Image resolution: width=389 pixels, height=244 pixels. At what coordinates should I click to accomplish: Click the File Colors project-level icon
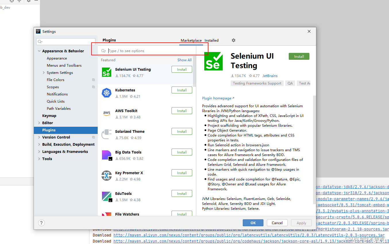tap(93, 80)
